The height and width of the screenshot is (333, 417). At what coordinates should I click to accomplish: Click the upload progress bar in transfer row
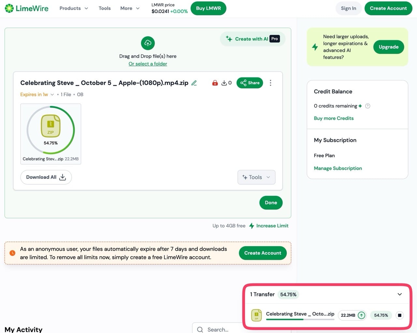pyautogui.click(x=300, y=319)
